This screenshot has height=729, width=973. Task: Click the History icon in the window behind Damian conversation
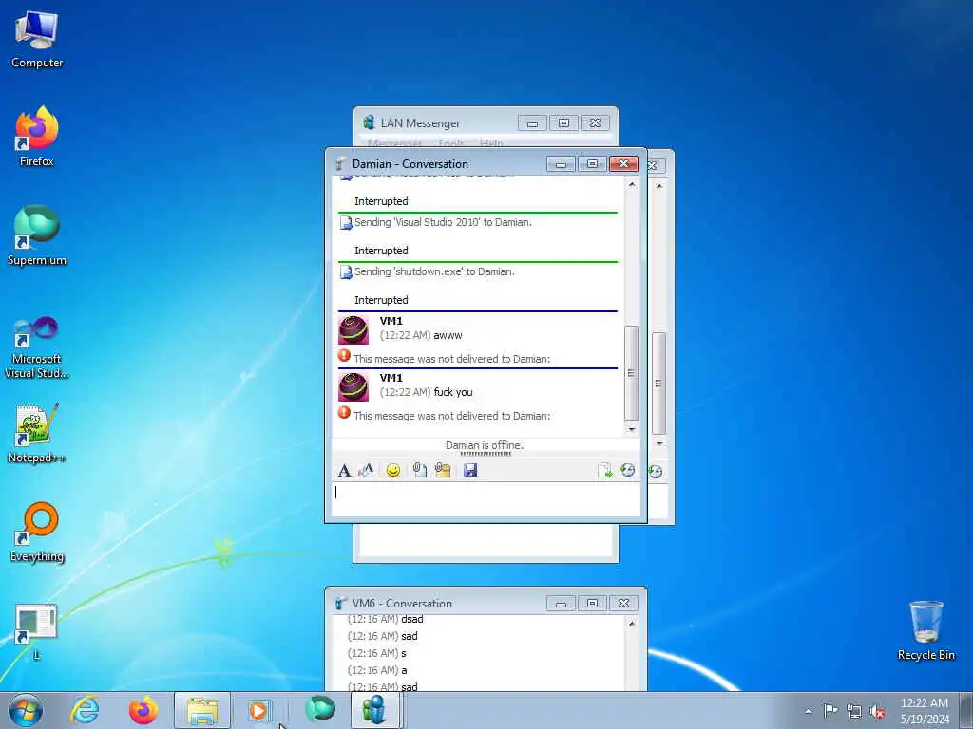tap(656, 472)
